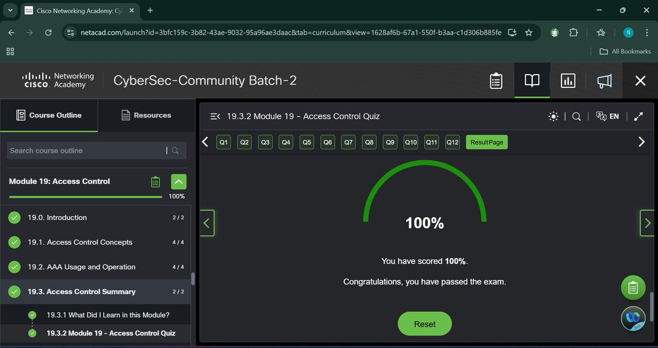This screenshot has width=658, height=348.
Task: Open the grades chart icon in header
Action: pos(568,81)
